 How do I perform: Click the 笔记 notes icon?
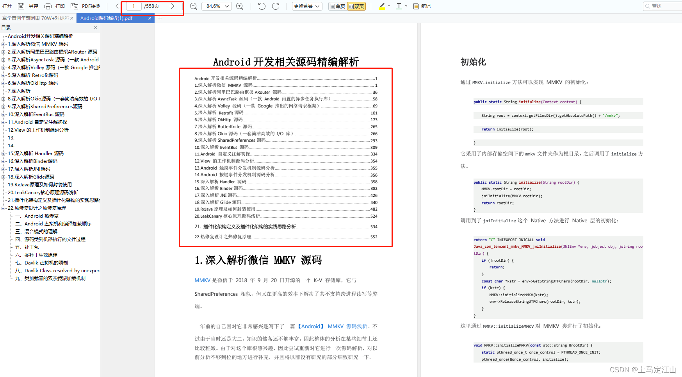tap(416, 6)
